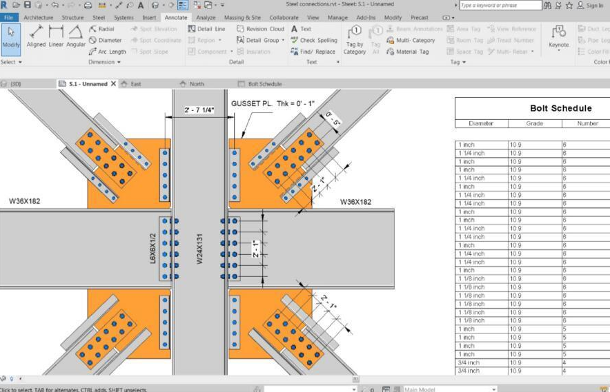The height and width of the screenshot is (392, 610).
Task: Switch to the Bolt Schedule view tab
Action: [x=265, y=84]
